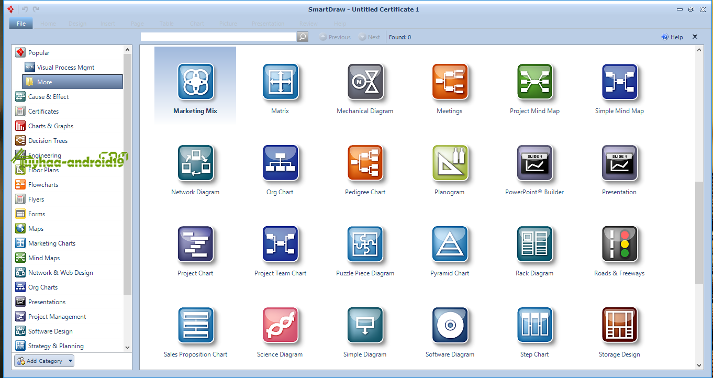Select the Mechanical Diagram icon
Screen dimensions: 713x378
365,82
